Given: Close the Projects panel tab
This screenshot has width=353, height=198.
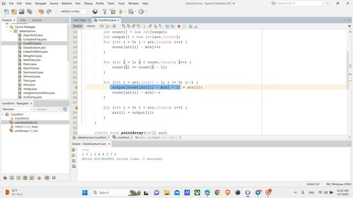Looking at the screenshot, I should click(14, 20).
